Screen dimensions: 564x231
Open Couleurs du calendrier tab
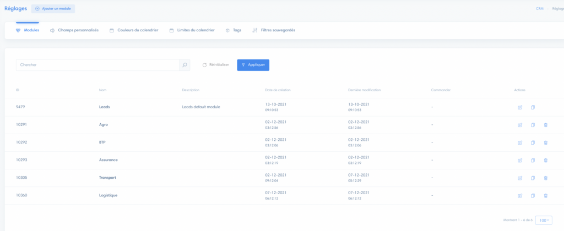point(134,30)
